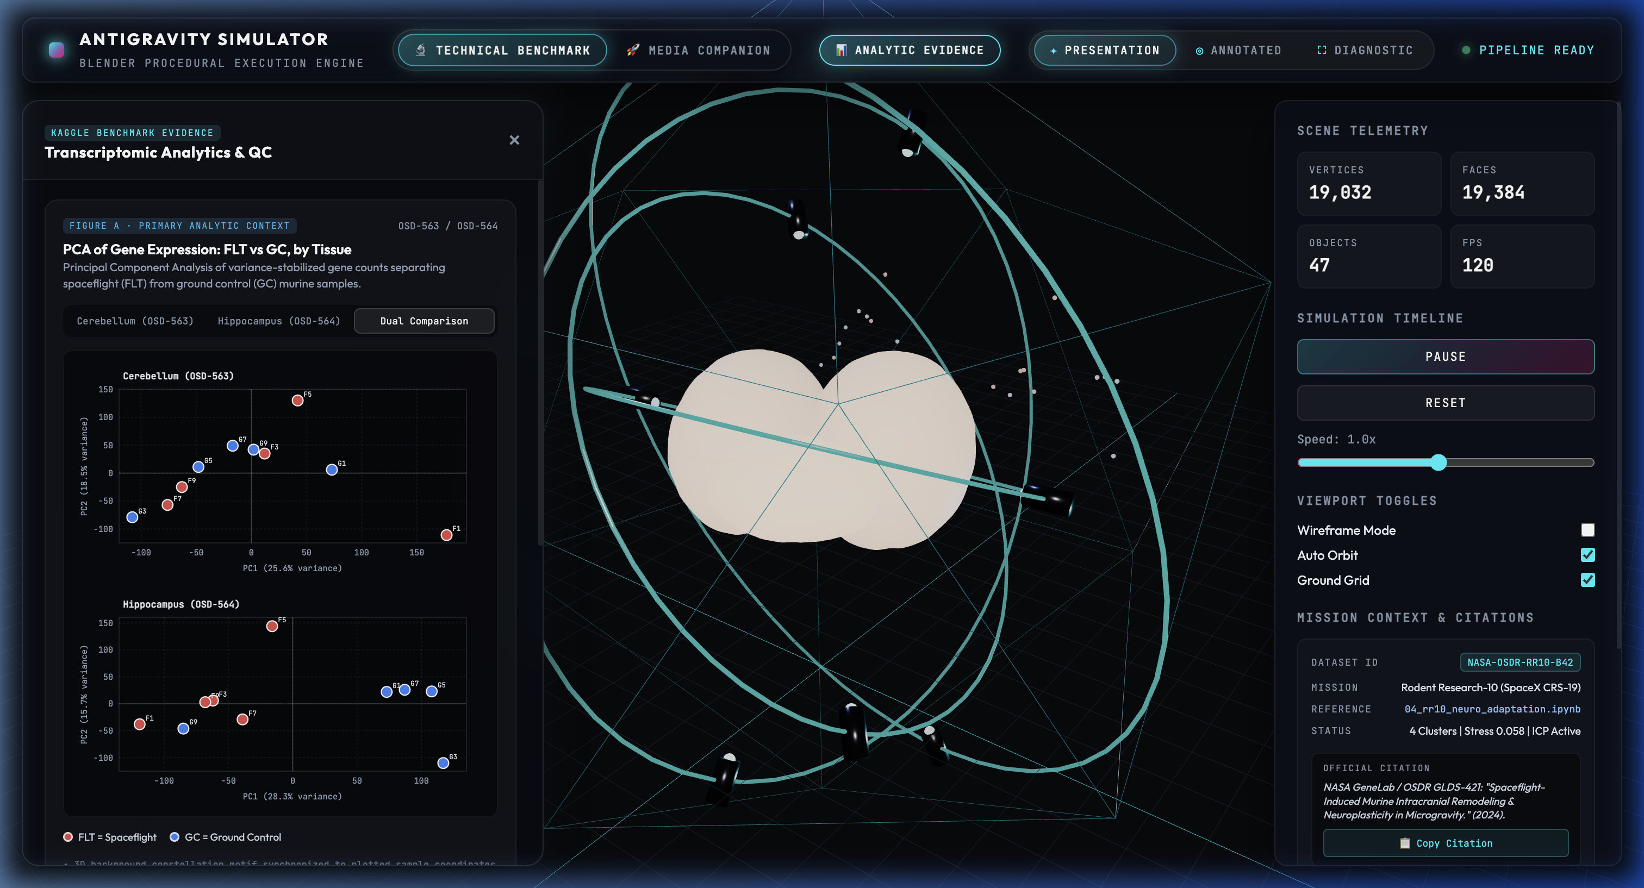Select the Dual Comparison tab
The image size is (1644, 888).
[424, 320]
